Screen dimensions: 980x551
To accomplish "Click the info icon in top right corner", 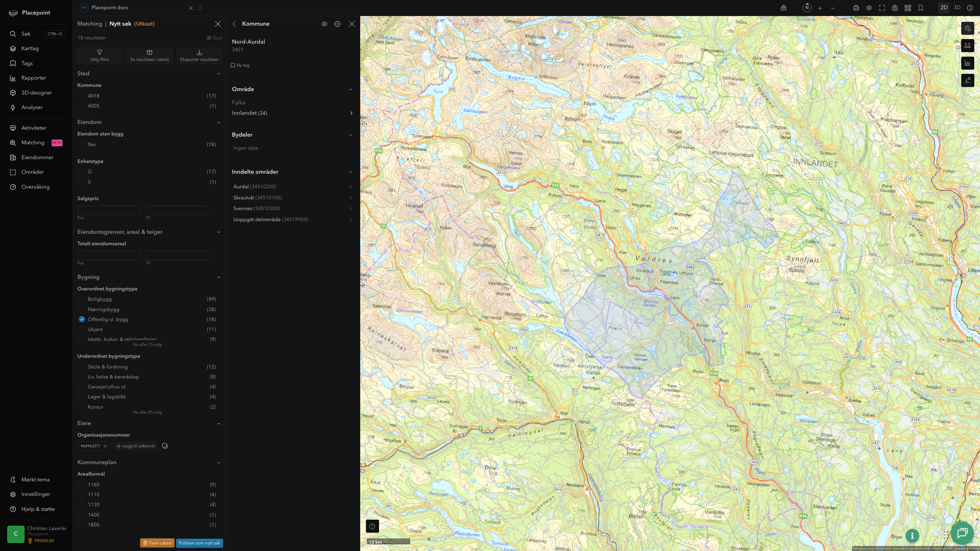I will [x=970, y=8].
